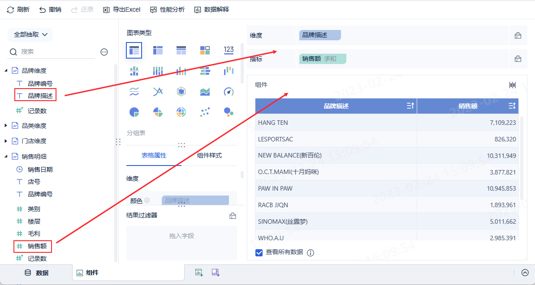Click the magnifier search icon

click(x=13, y=52)
